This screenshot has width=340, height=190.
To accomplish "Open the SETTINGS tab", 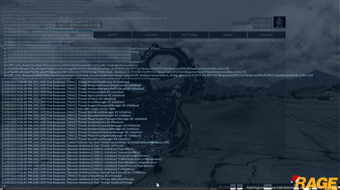I will coord(189,35).
